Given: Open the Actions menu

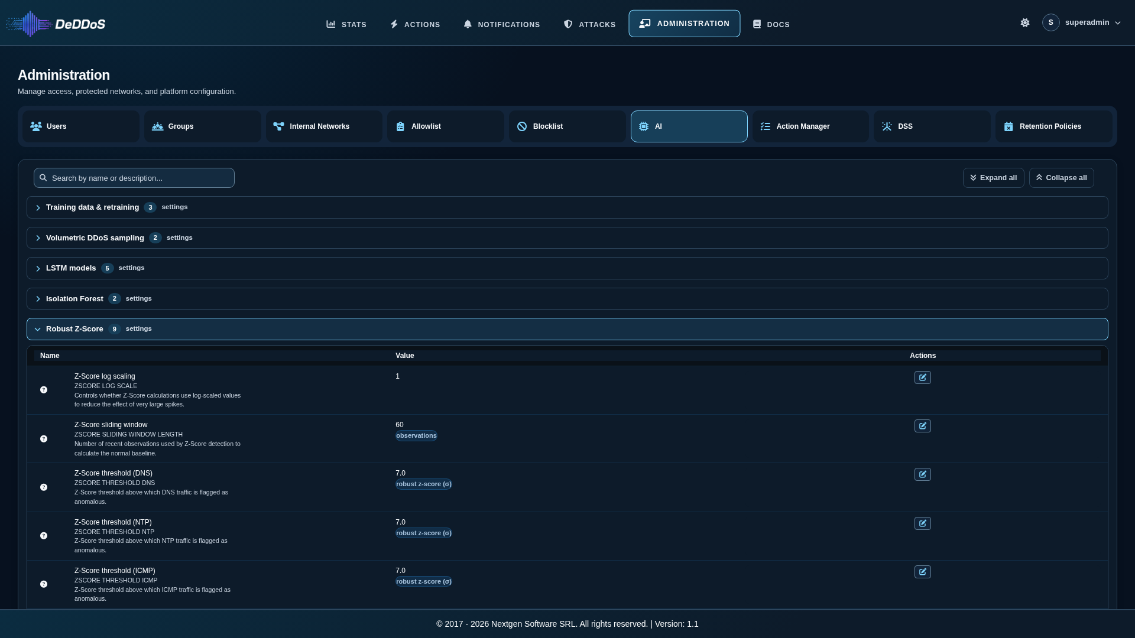Looking at the screenshot, I should pyautogui.click(x=415, y=24).
